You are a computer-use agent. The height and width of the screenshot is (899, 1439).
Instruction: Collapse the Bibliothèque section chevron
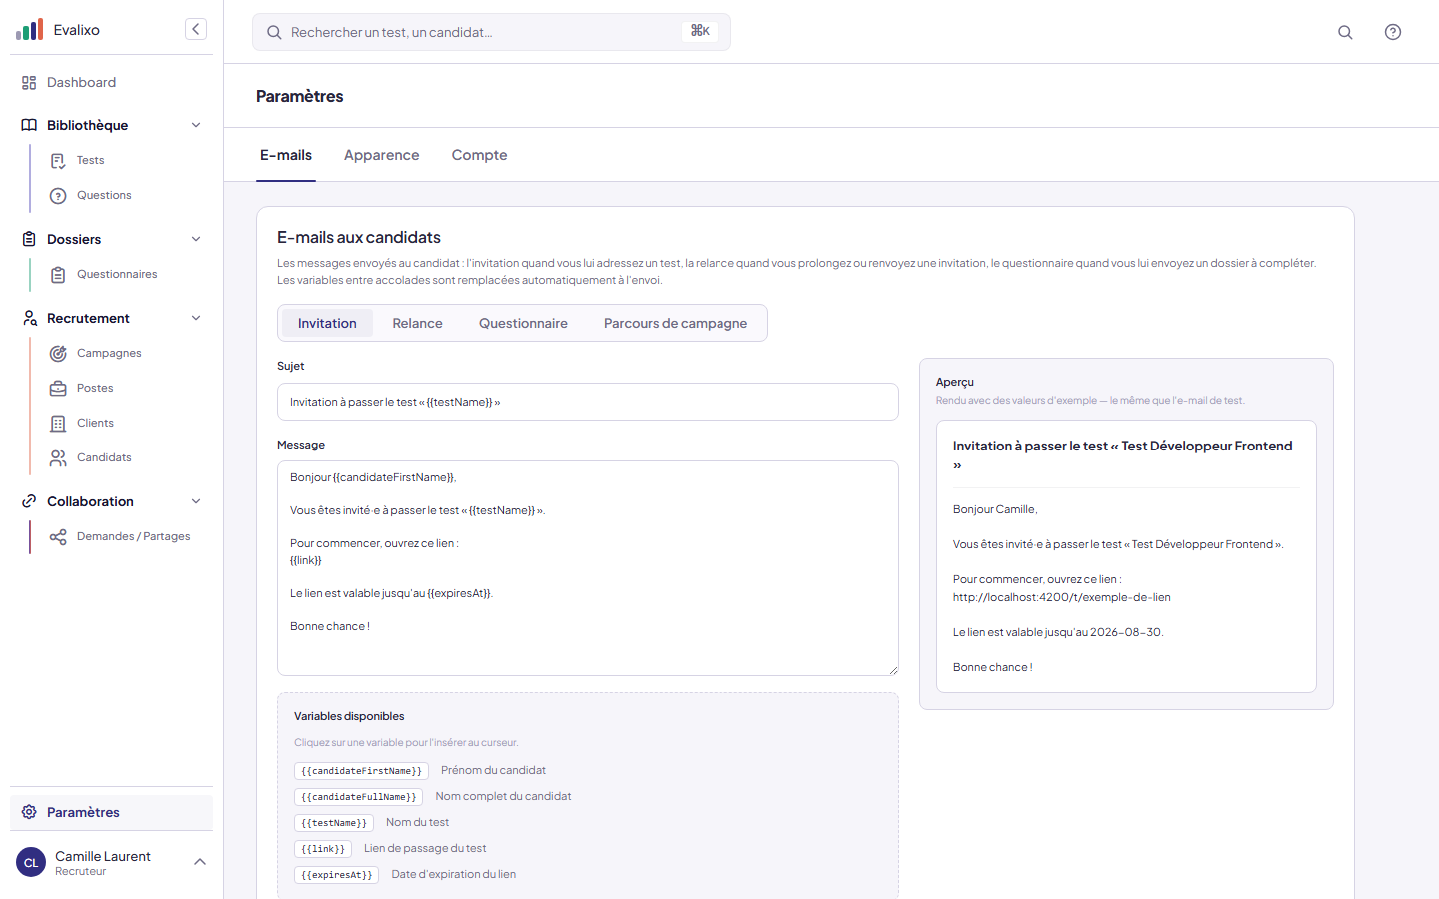pos(196,125)
